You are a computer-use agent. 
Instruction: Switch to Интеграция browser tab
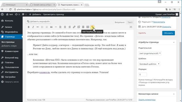pyautogui.click(x=15, y=5)
